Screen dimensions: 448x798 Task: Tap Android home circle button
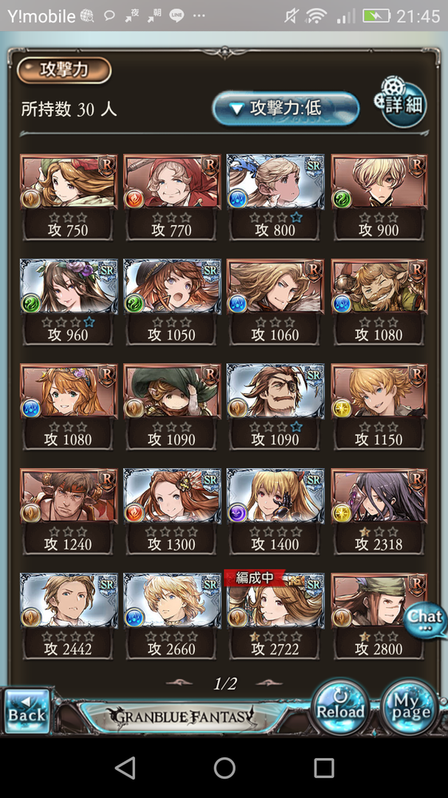pos(224,768)
